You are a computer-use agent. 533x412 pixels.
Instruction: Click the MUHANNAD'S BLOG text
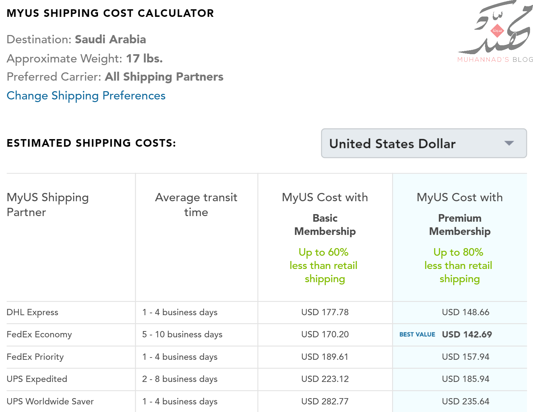(495, 59)
